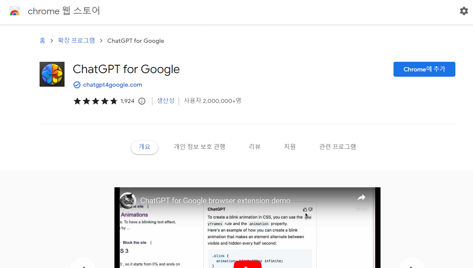Click the 1,924 ratings count
Viewport: 473px width, 268px height.
(127, 101)
